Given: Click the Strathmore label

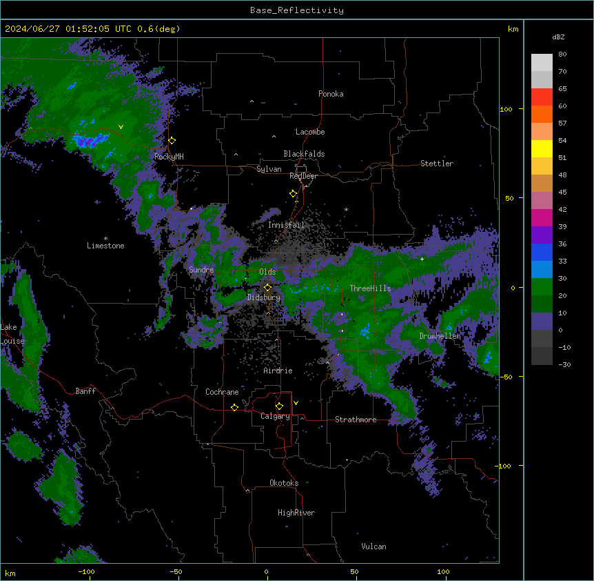Looking at the screenshot, I should click(356, 420).
